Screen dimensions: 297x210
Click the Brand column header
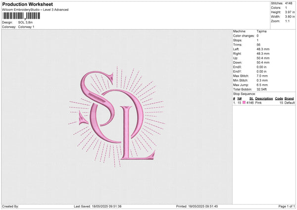click(x=289, y=99)
